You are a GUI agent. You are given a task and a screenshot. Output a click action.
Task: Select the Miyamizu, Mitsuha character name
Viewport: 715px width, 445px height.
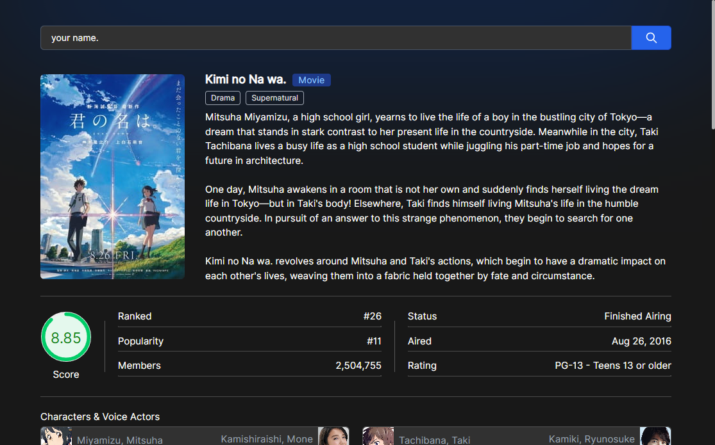click(120, 440)
